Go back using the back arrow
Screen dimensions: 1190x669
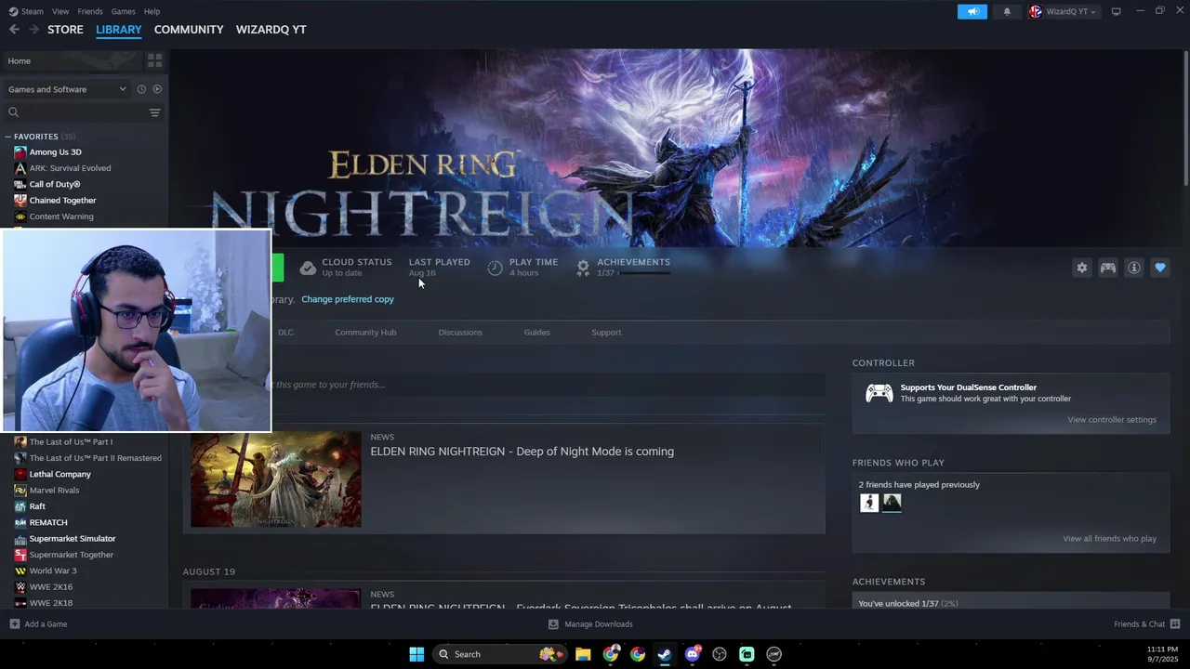[14, 30]
